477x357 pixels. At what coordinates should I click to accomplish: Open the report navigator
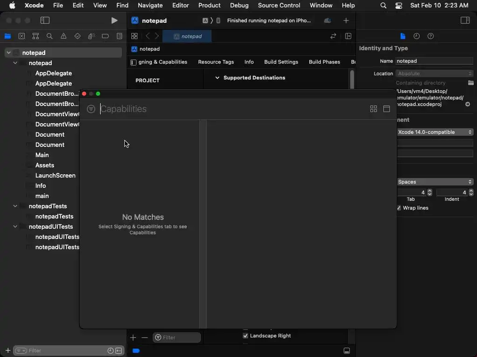[x=120, y=36]
